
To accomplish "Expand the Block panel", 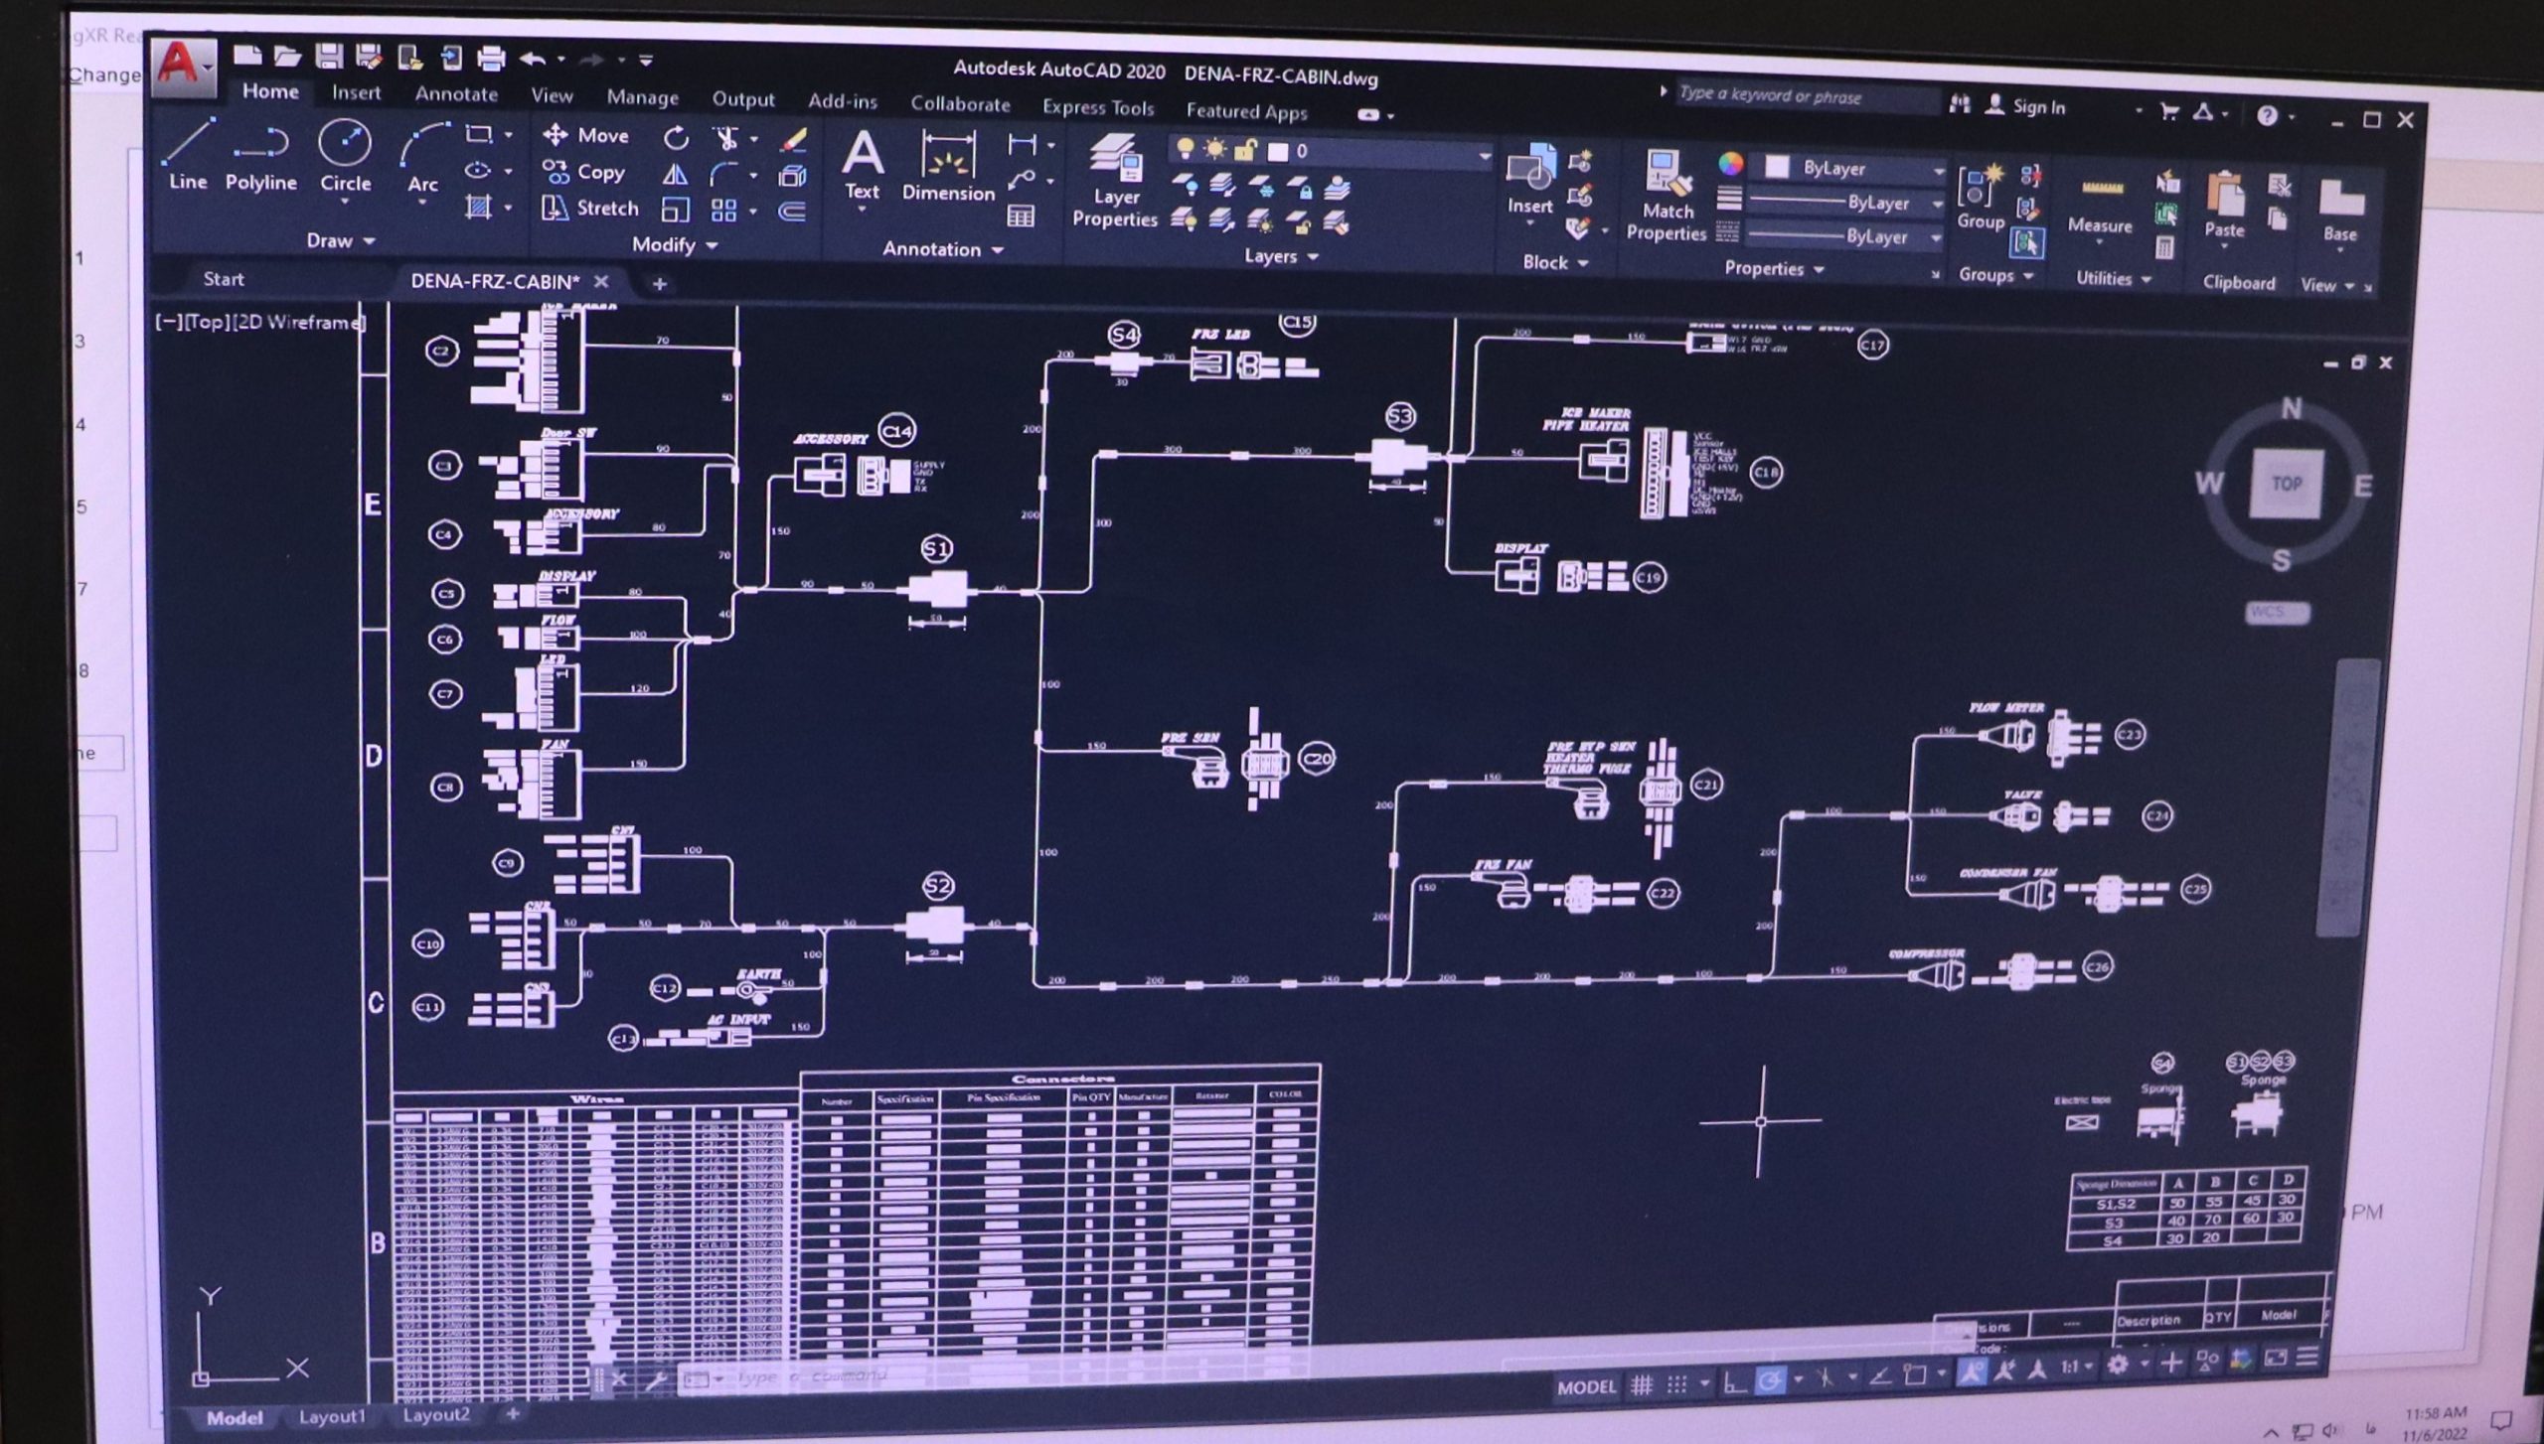I will pos(1555,262).
